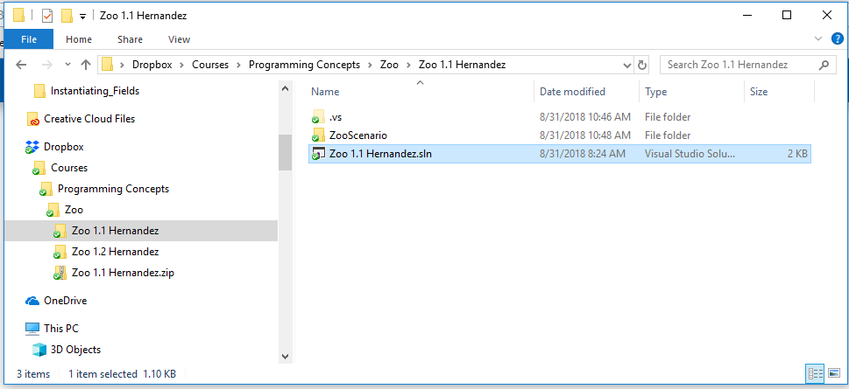Refresh the current folder view
The image size is (849, 389).
[642, 65]
